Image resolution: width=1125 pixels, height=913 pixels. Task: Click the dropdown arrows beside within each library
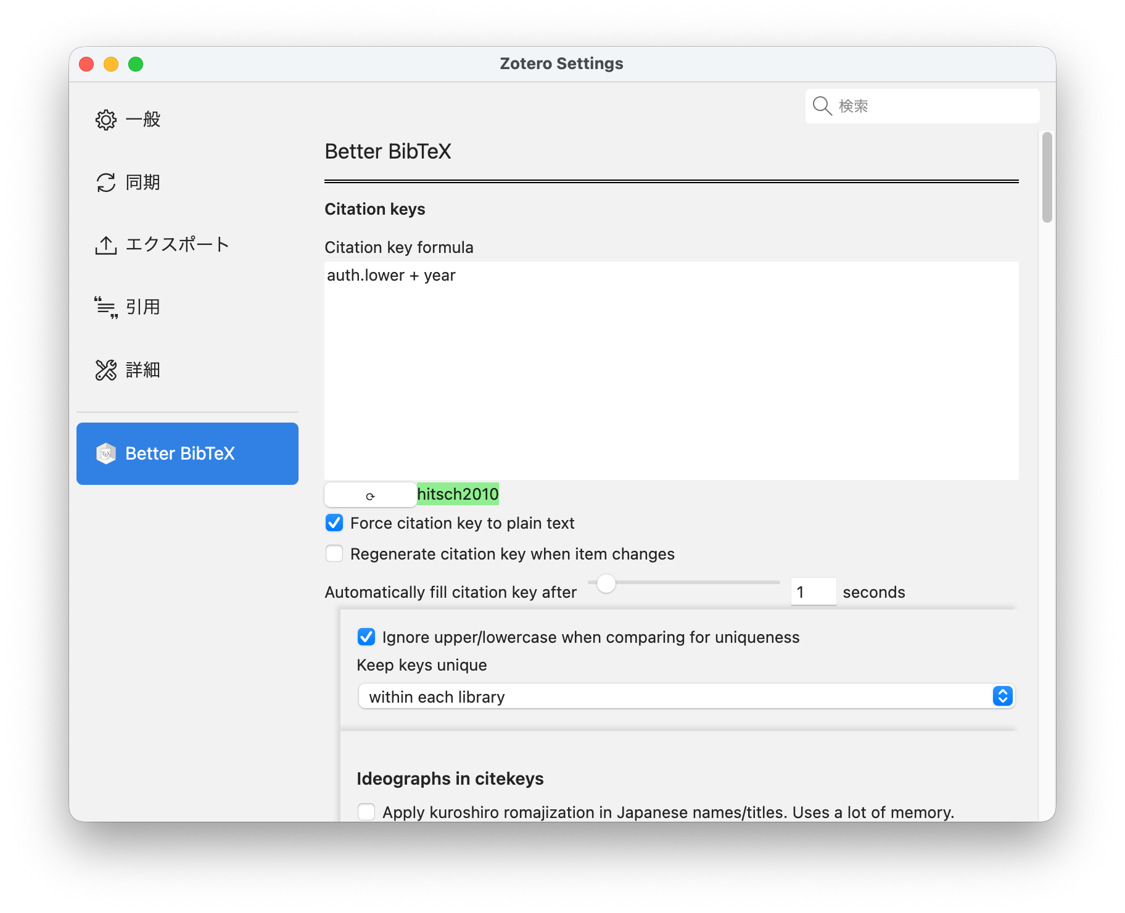pos(1002,696)
